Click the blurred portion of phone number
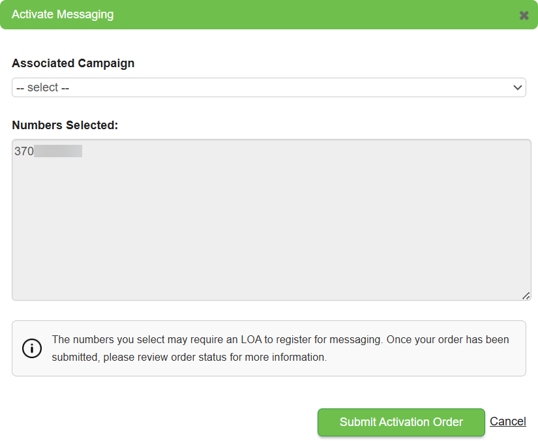The image size is (538, 441). [58, 151]
